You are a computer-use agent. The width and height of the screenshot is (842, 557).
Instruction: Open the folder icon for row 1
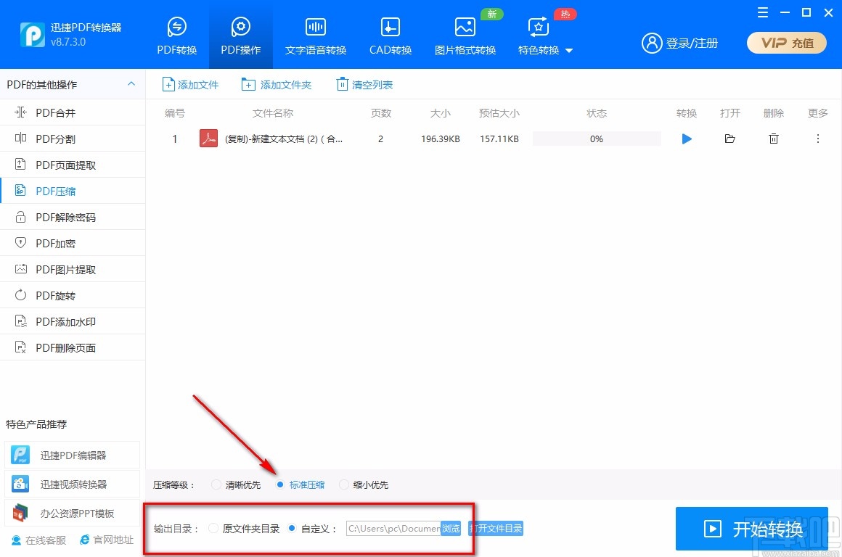coord(729,139)
